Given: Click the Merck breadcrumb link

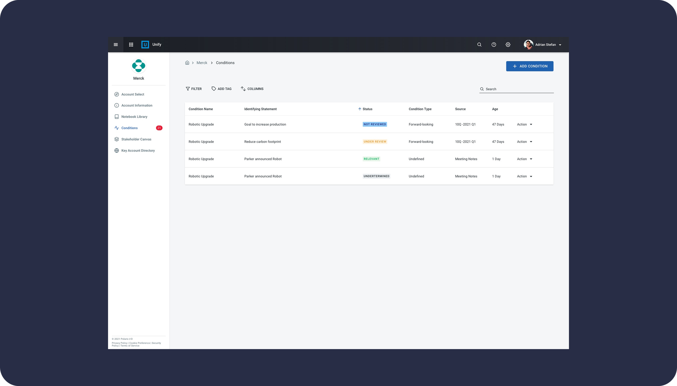Looking at the screenshot, I should (x=202, y=63).
